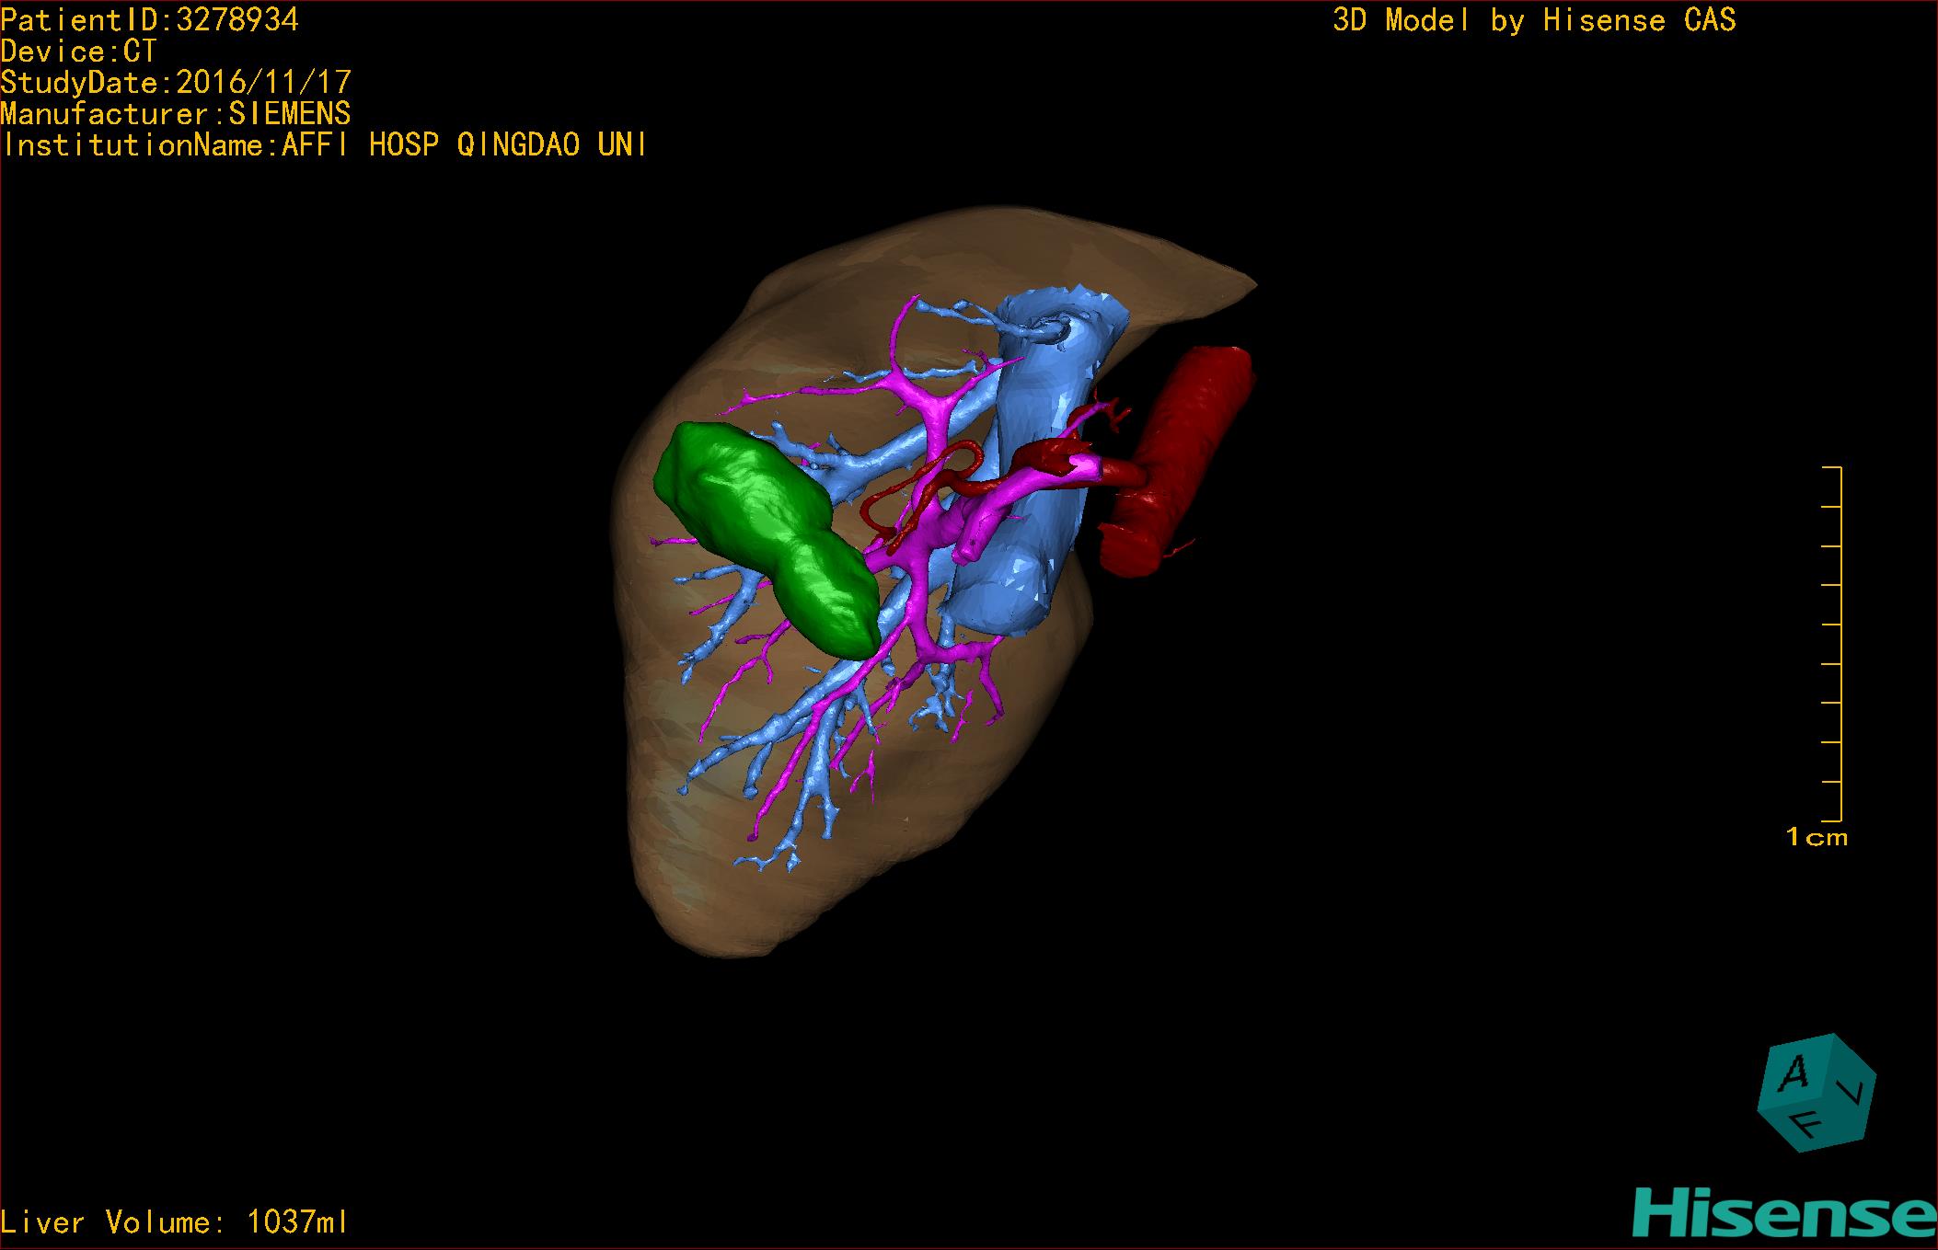Select the green tumor in the model
The height and width of the screenshot is (1250, 1938).
[x=764, y=524]
